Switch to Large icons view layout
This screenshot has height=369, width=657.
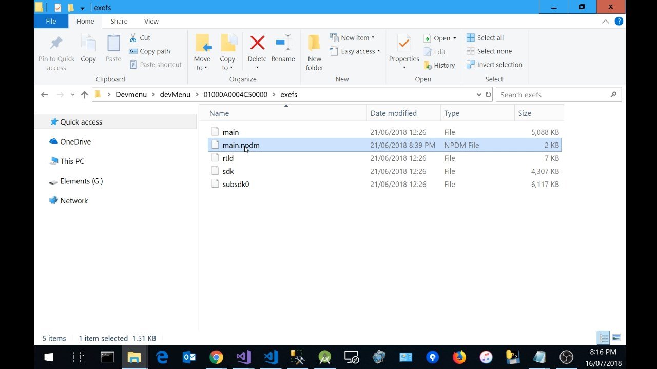pyautogui.click(x=616, y=338)
